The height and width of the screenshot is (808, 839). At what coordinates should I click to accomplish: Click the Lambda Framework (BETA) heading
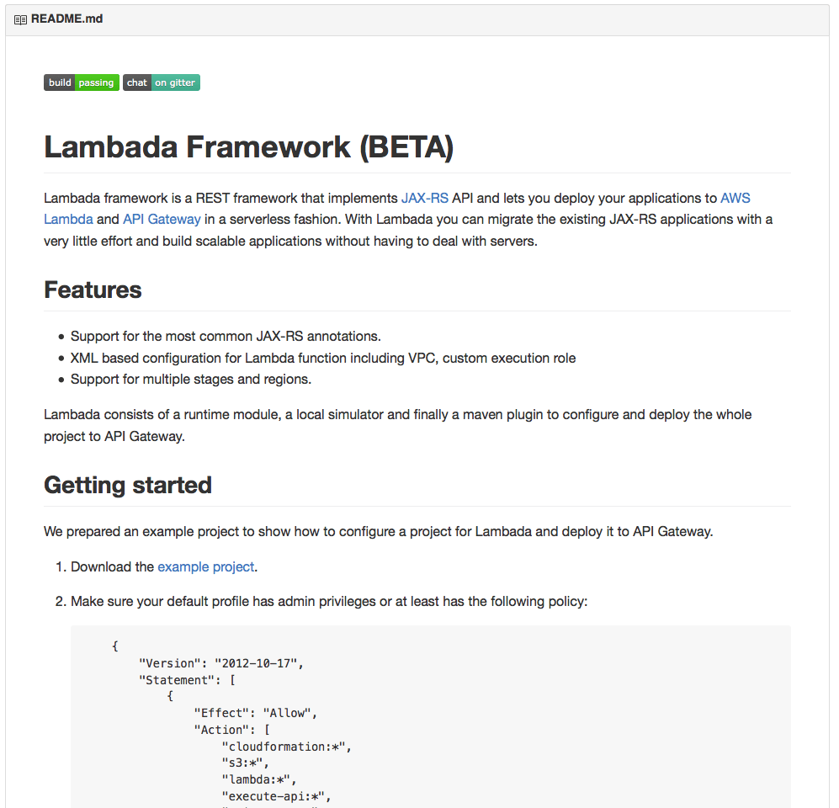249,146
